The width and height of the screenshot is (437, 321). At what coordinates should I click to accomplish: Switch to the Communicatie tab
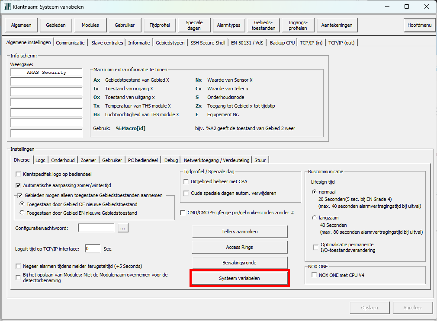pos(70,43)
